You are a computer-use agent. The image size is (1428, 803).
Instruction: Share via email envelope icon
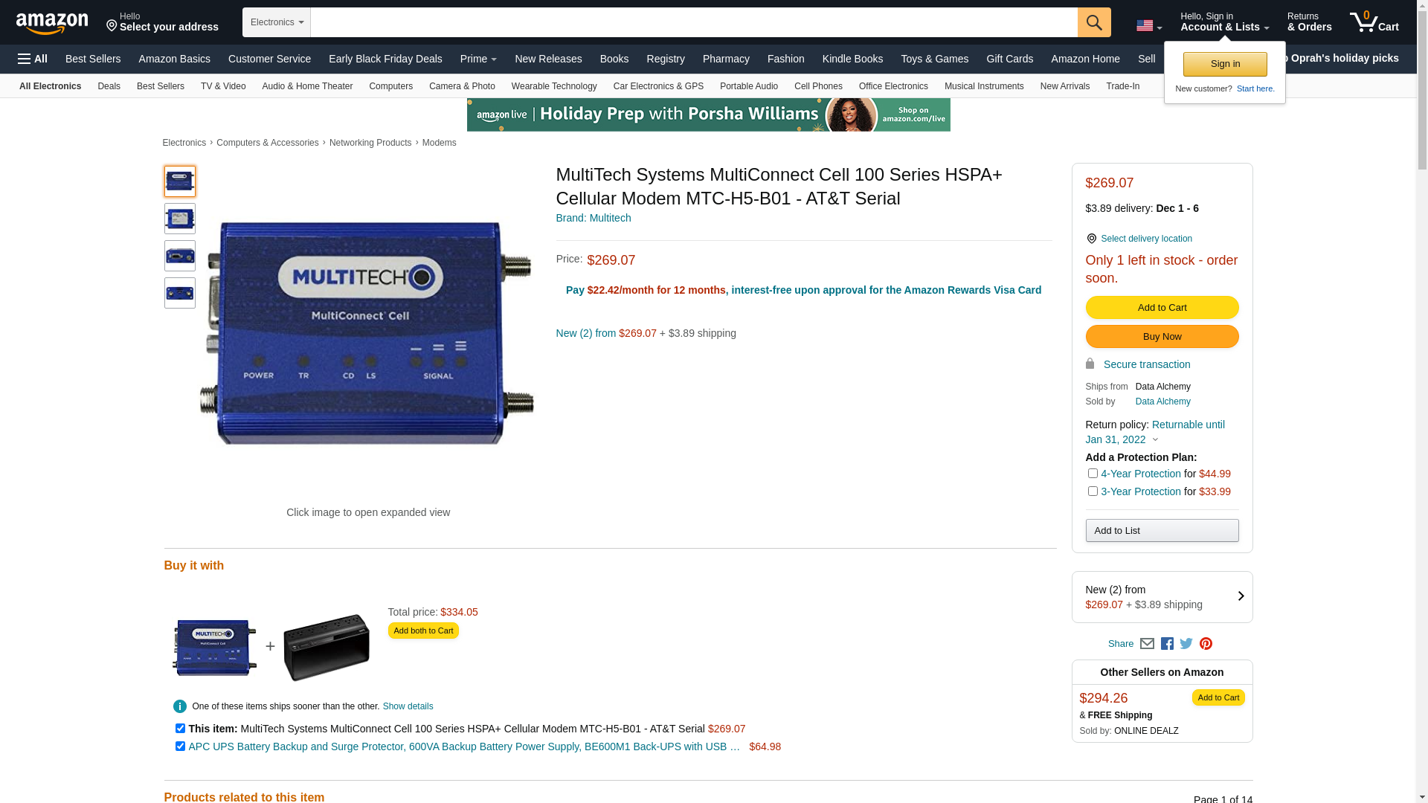[x=1147, y=644]
